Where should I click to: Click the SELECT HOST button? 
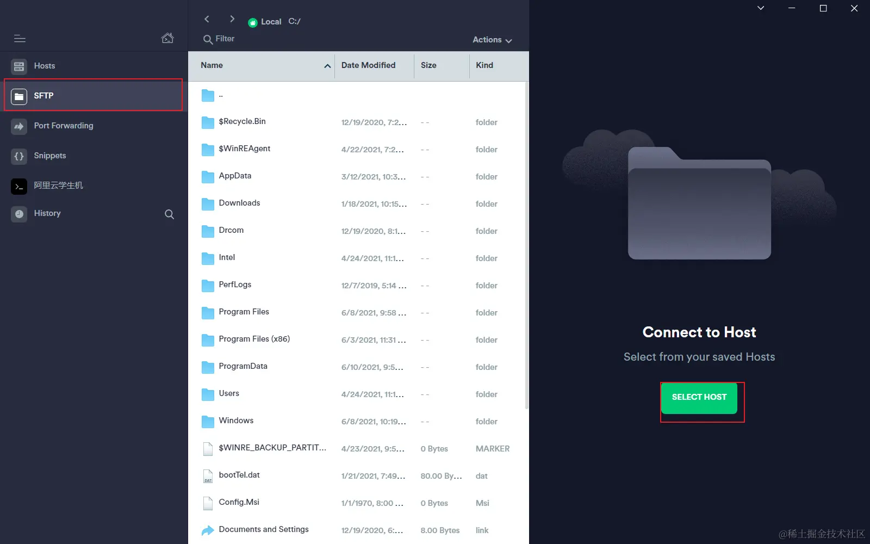(699, 398)
